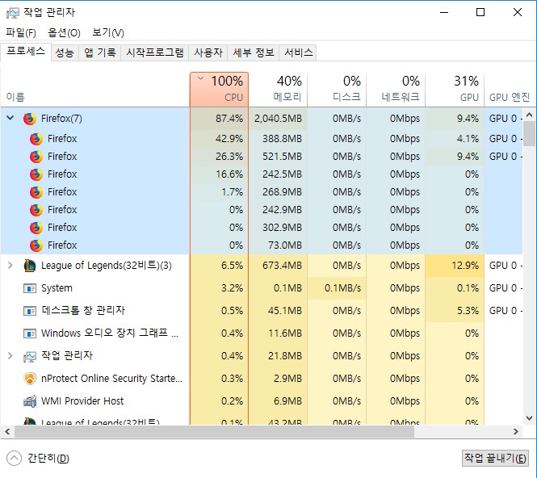Click the Firefox group icon
537x478 pixels.
tap(30, 119)
